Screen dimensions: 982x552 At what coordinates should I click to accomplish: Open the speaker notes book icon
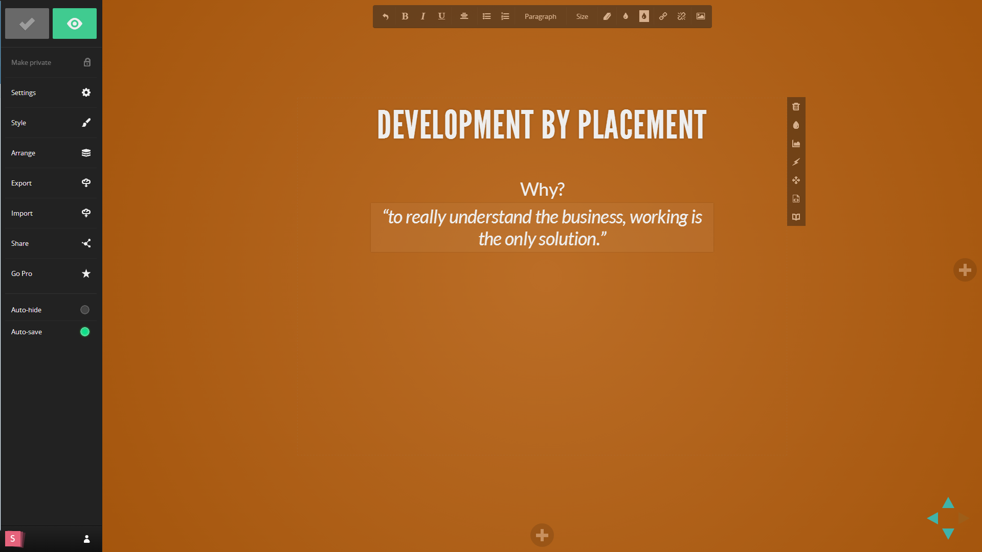pos(796,217)
